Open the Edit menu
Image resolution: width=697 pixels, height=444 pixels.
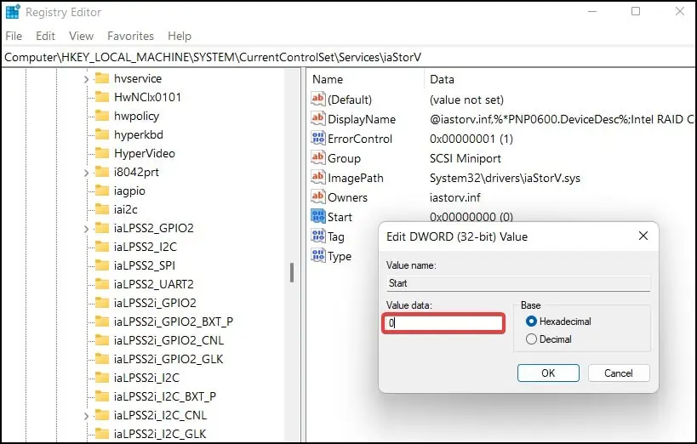[45, 36]
